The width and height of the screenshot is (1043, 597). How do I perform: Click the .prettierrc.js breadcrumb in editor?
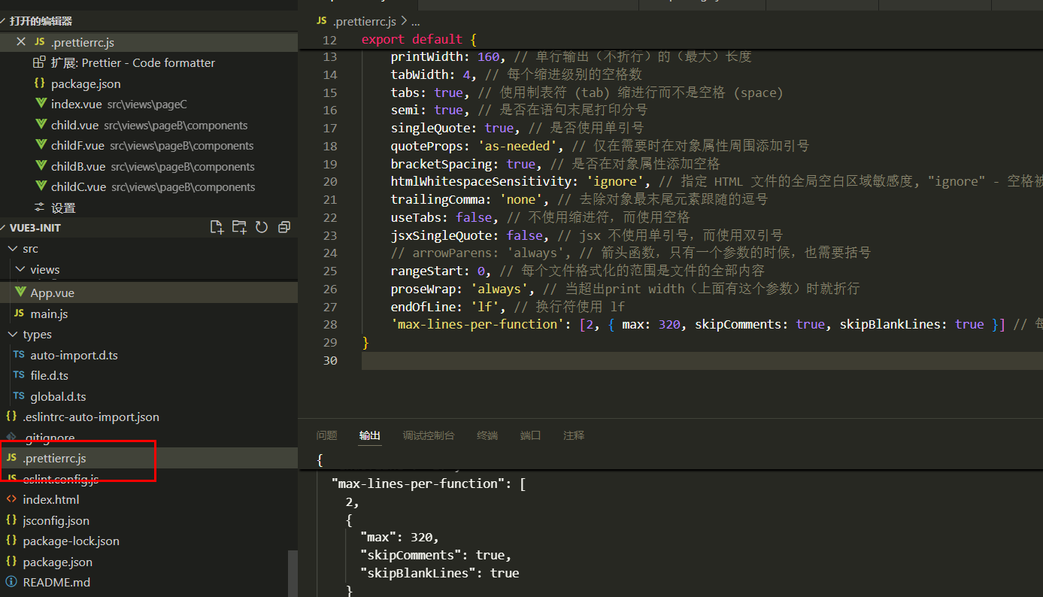365,21
